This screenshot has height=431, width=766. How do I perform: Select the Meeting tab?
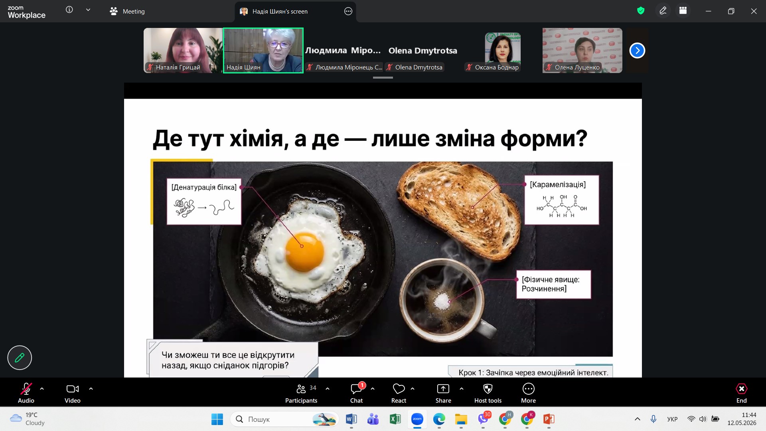(127, 11)
